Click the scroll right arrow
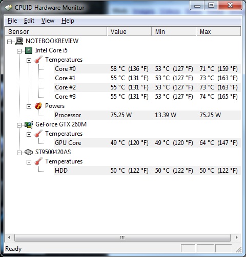This screenshot has width=246, height=257. pos(236,237)
